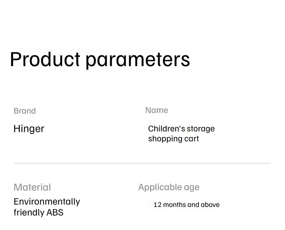Click the word "Environmentally" under Material
The image size is (285, 230).
coord(47,201)
